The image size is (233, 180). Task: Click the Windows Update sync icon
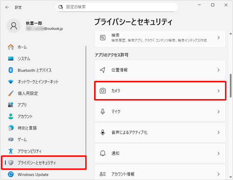coord(11,174)
